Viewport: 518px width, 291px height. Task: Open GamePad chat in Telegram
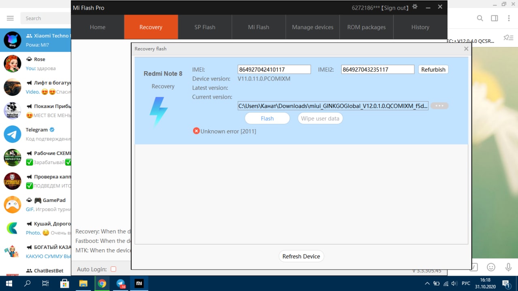point(36,204)
